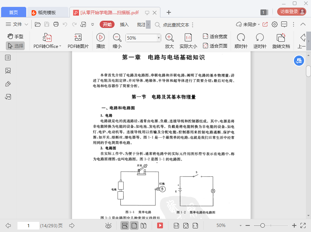
Task: Choose 适合页面 fit page
Action: (215, 46)
